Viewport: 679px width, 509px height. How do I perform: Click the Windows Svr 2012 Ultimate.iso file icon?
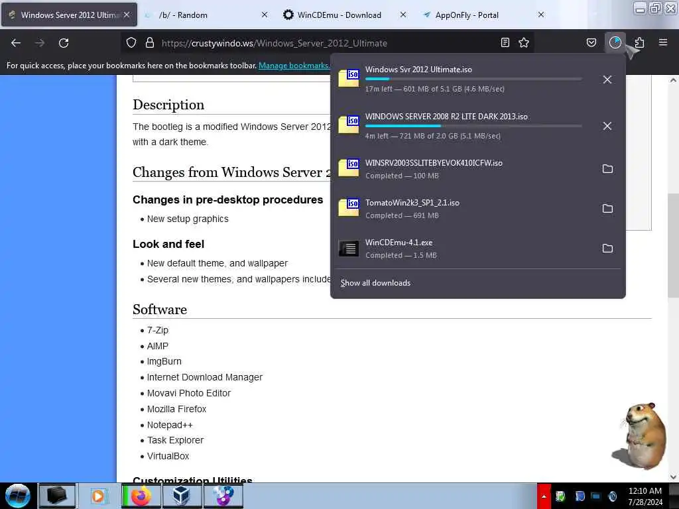[349, 78]
